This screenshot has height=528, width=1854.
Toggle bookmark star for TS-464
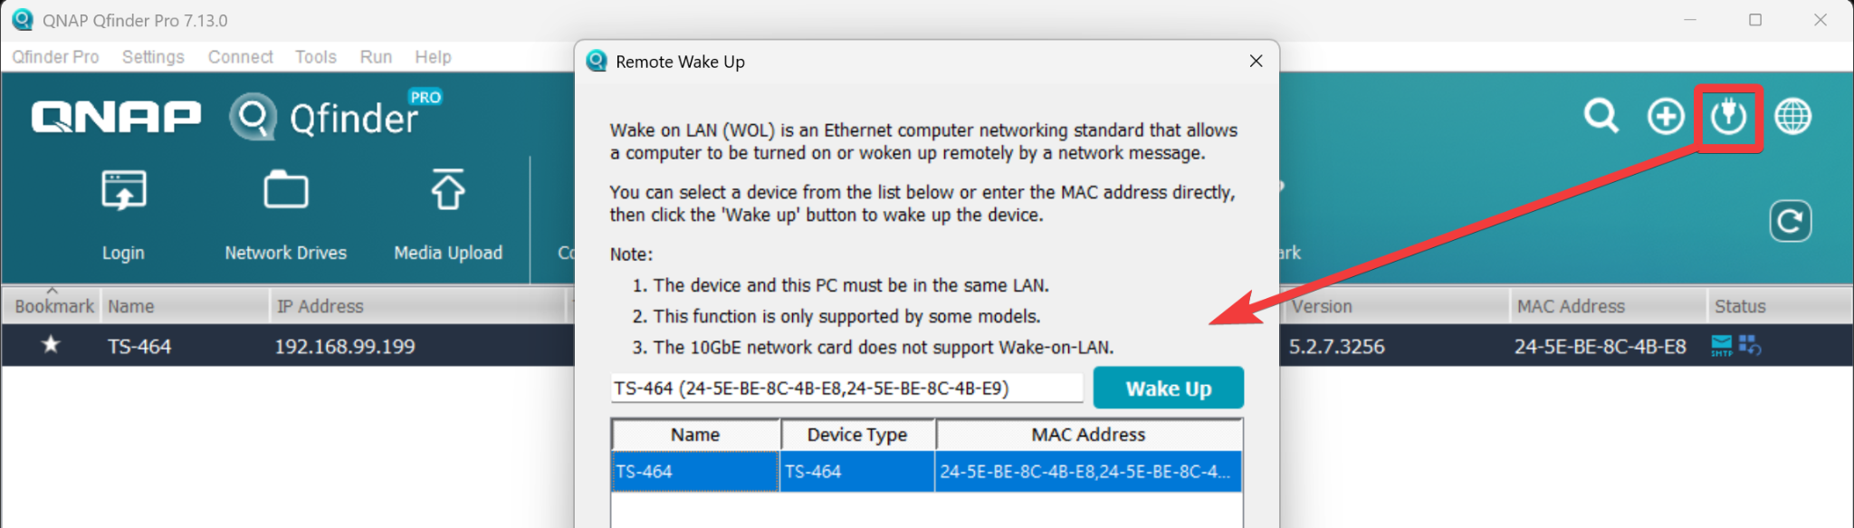click(51, 345)
